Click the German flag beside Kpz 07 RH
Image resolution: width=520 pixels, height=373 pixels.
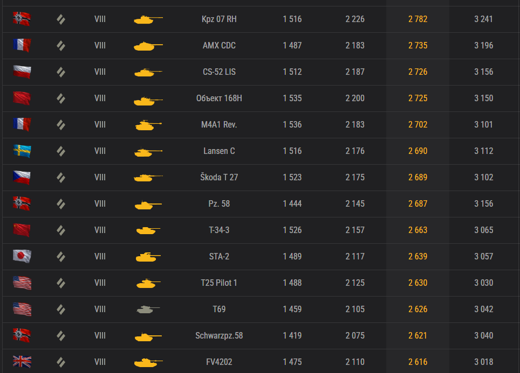point(22,19)
